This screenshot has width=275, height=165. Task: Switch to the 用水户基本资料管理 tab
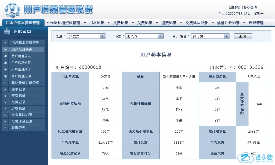[23, 23]
